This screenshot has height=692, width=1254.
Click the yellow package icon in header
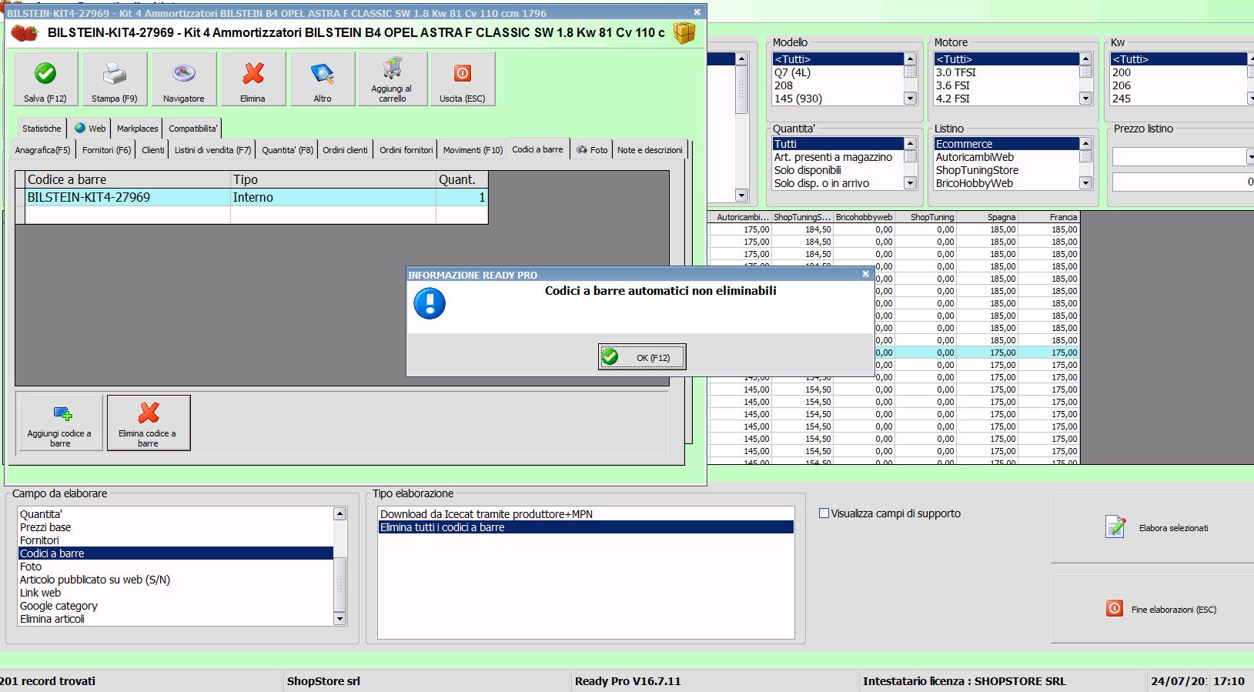(x=684, y=32)
